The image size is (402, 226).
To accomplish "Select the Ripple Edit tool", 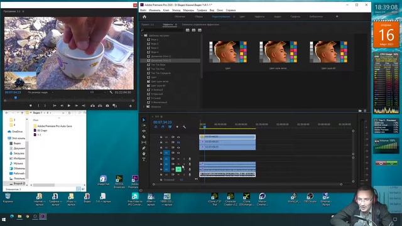I will pyautogui.click(x=144, y=131).
